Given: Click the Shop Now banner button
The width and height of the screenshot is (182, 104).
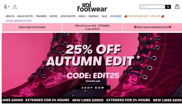Looking at the screenshot, I should (x=93, y=88).
